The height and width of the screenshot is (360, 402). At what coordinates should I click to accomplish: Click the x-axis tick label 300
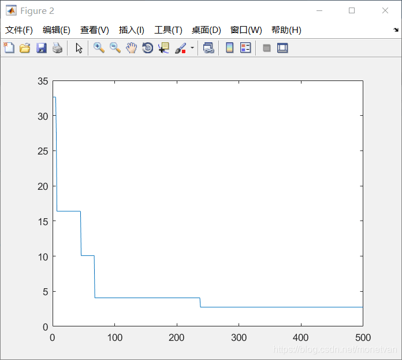click(x=239, y=337)
